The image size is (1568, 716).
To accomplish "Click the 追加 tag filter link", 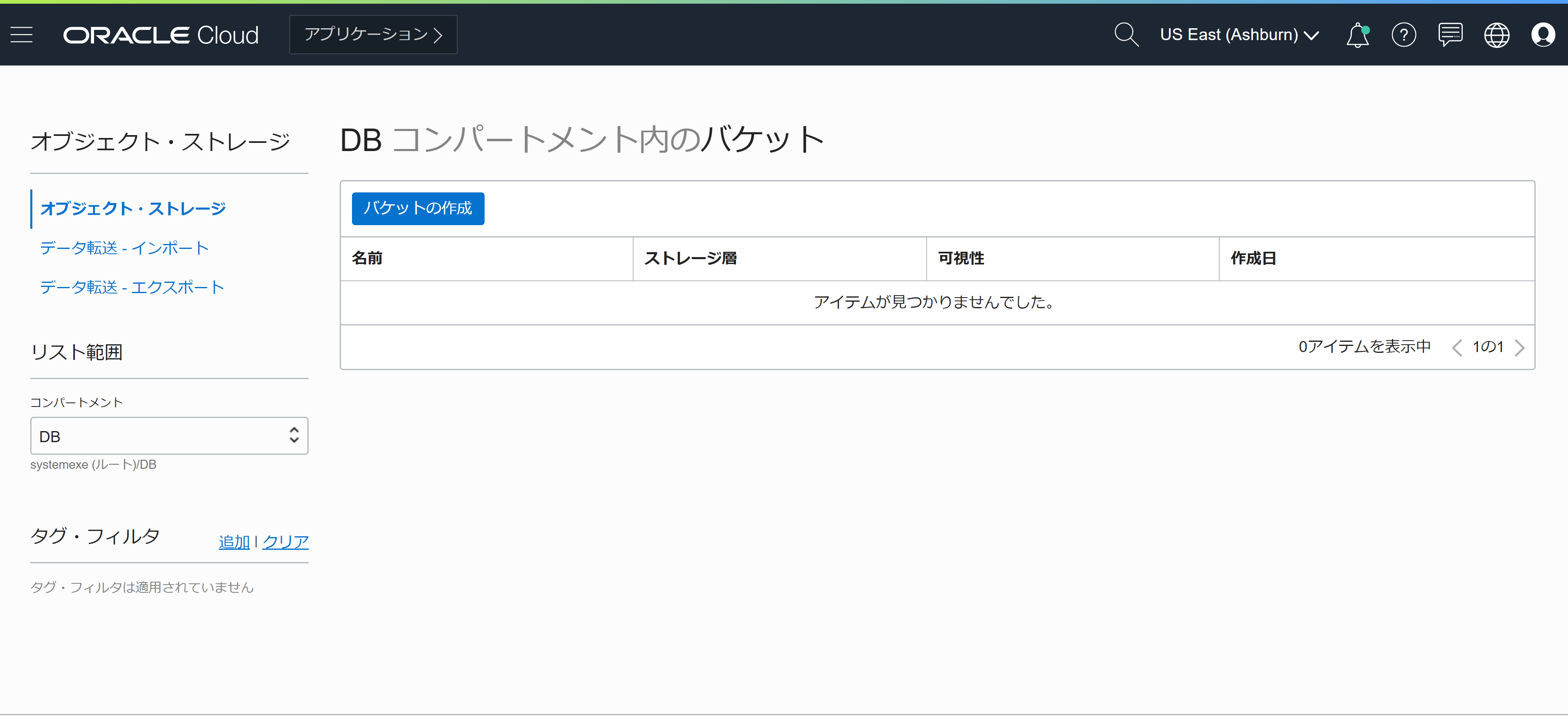I will pos(234,541).
